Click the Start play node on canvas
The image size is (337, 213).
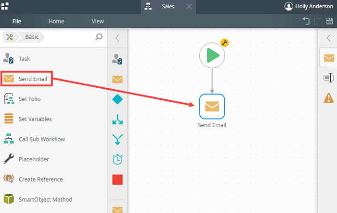click(x=212, y=55)
